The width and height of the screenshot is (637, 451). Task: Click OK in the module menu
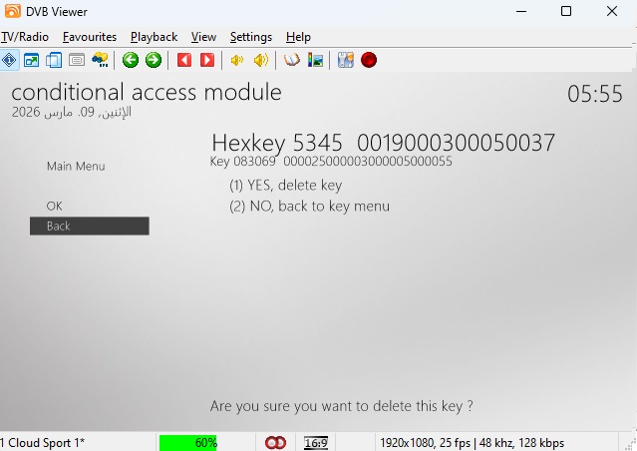pyautogui.click(x=54, y=206)
